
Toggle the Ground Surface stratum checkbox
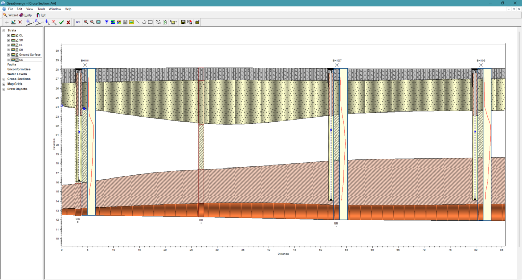17,55
